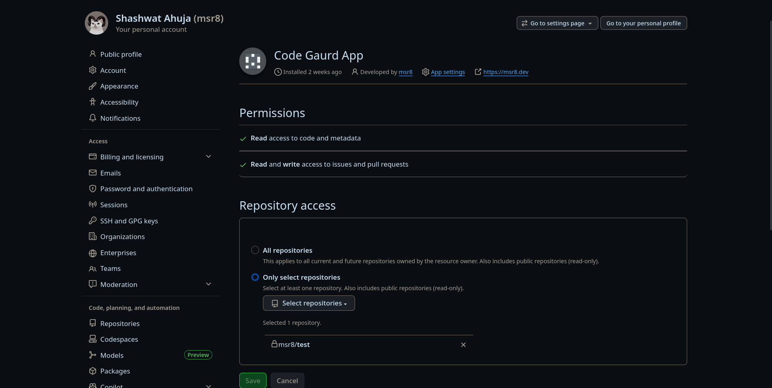Viewport: 772px width, 388px height.
Task: Click Go to your personal profile button
Action: [643, 23]
